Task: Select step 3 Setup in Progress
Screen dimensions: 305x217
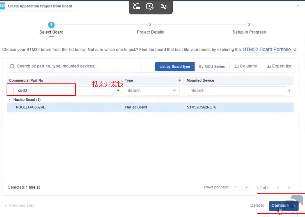Action: point(249,28)
